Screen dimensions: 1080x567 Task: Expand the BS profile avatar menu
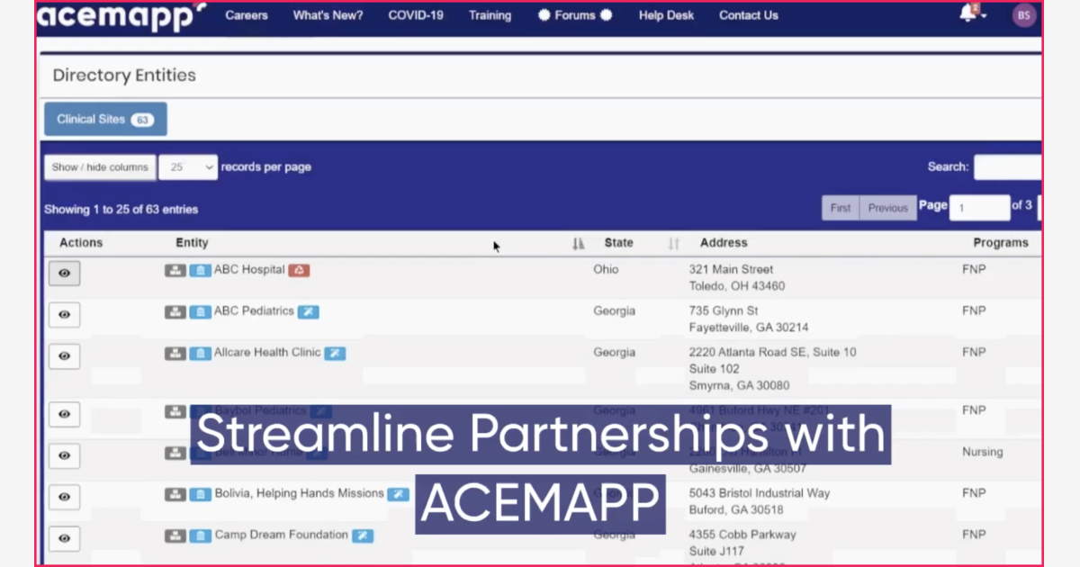(x=1023, y=15)
